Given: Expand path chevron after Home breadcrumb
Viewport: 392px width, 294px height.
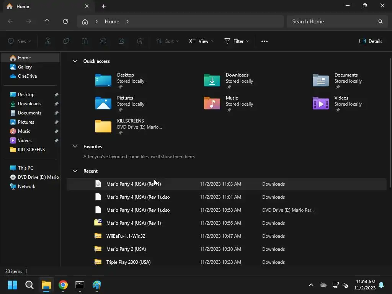Looking at the screenshot, I should point(127,21).
